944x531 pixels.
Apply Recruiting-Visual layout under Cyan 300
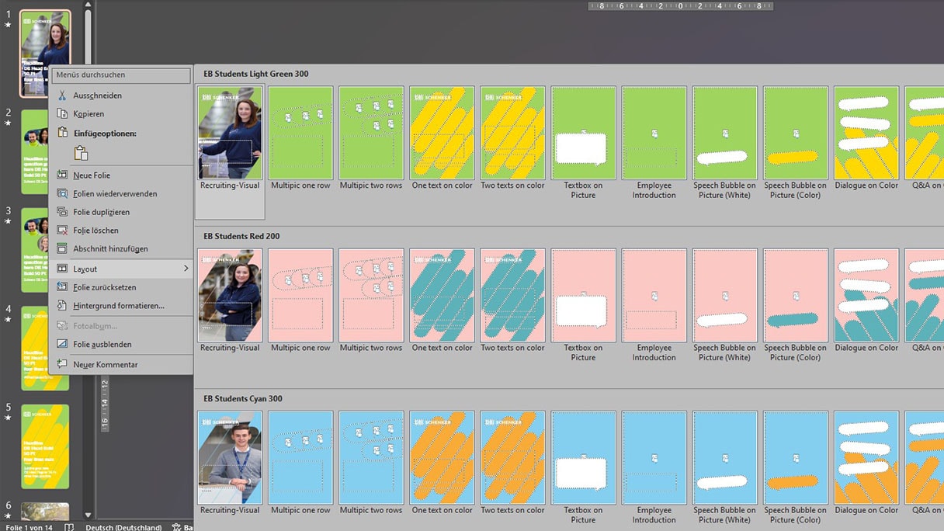(x=230, y=458)
